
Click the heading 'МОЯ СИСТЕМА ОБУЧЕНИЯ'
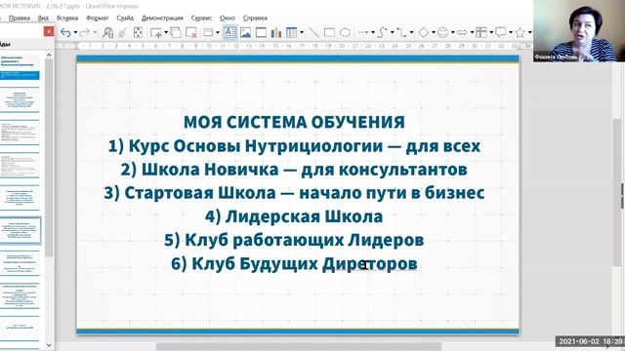(x=294, y=122)
